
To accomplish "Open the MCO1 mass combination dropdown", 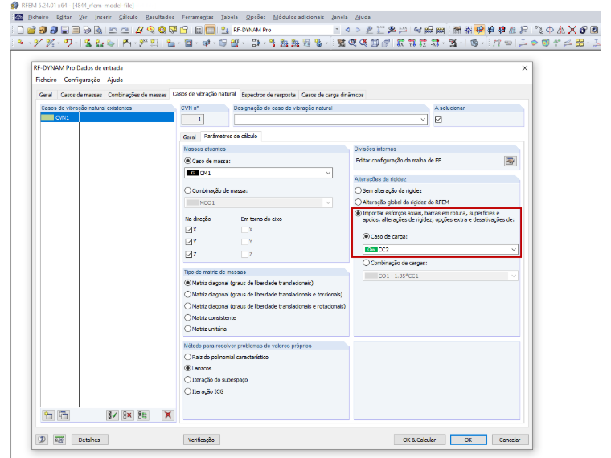I will (328, 202).
